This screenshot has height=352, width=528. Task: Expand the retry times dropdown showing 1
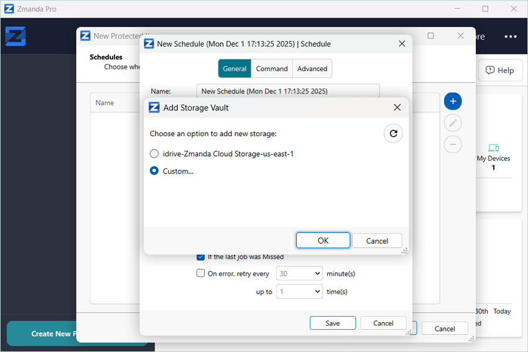point(299,292)
